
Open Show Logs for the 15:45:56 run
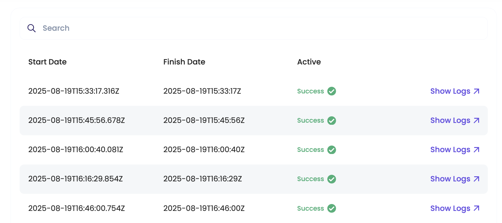click(455, 121)
